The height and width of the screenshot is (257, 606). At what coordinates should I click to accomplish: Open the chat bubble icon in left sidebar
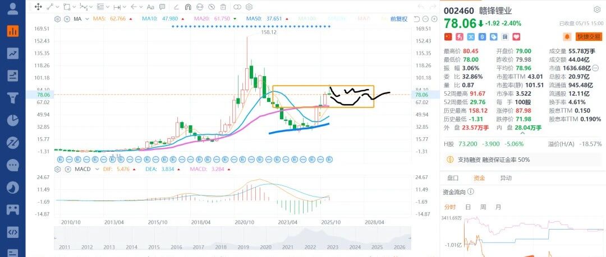(x=13, y=166)
